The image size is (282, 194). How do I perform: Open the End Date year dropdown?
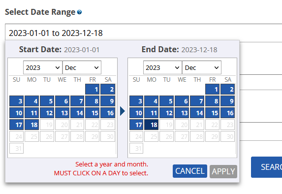click(162, 67)
